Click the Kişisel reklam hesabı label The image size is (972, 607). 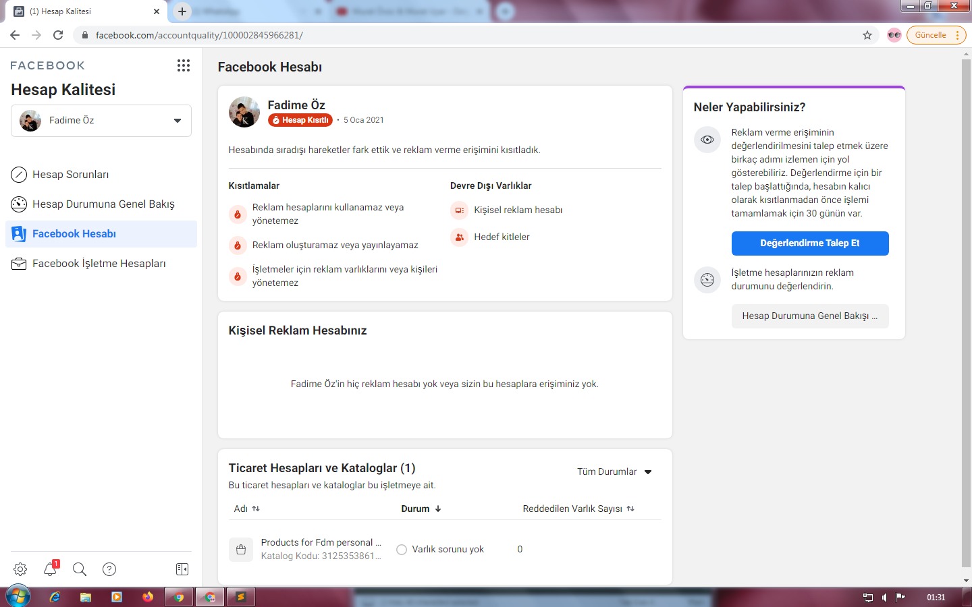pos(518,210)
